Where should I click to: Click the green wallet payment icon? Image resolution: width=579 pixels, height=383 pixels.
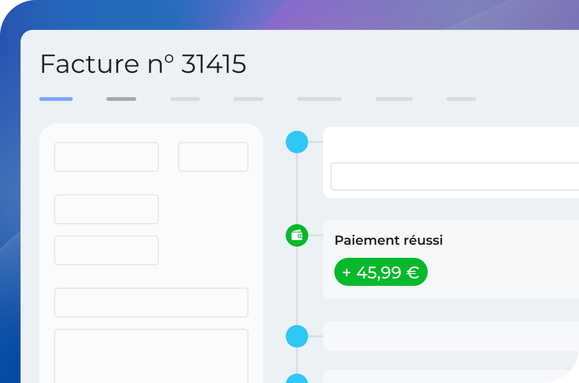(297, 235)
